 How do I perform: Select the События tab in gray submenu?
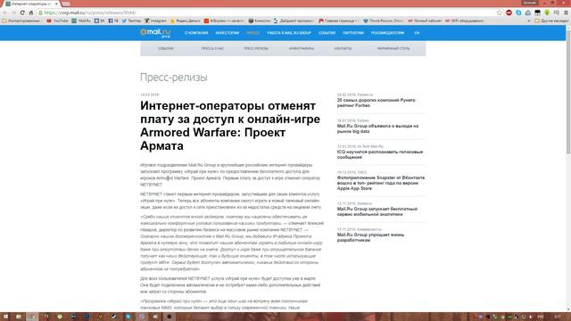[x=166, y=48]
